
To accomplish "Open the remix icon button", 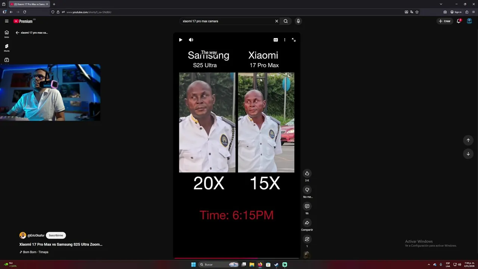I will 307,239.
